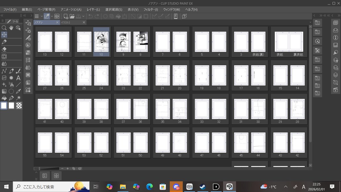This screenshot has width=341, height=192.
Task: Open the ページ管理(P) menu
Action: tap(46, 9)
